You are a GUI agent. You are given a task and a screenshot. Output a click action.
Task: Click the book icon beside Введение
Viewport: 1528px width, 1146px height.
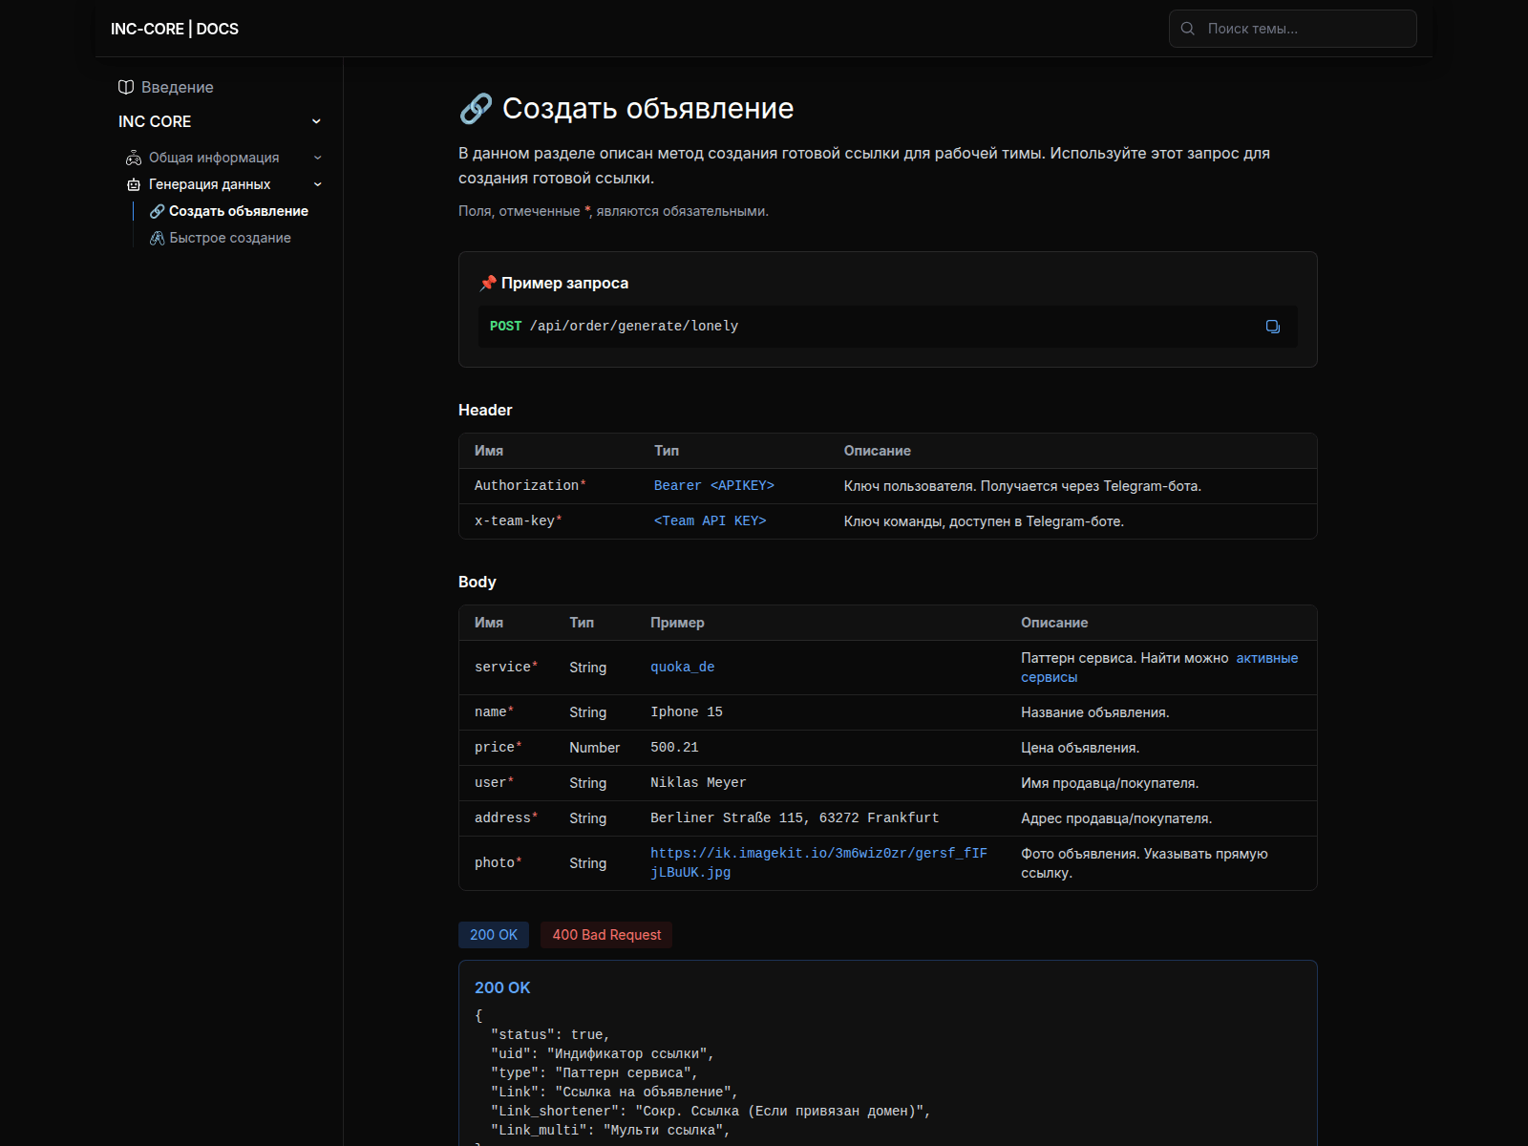(126, 87)
